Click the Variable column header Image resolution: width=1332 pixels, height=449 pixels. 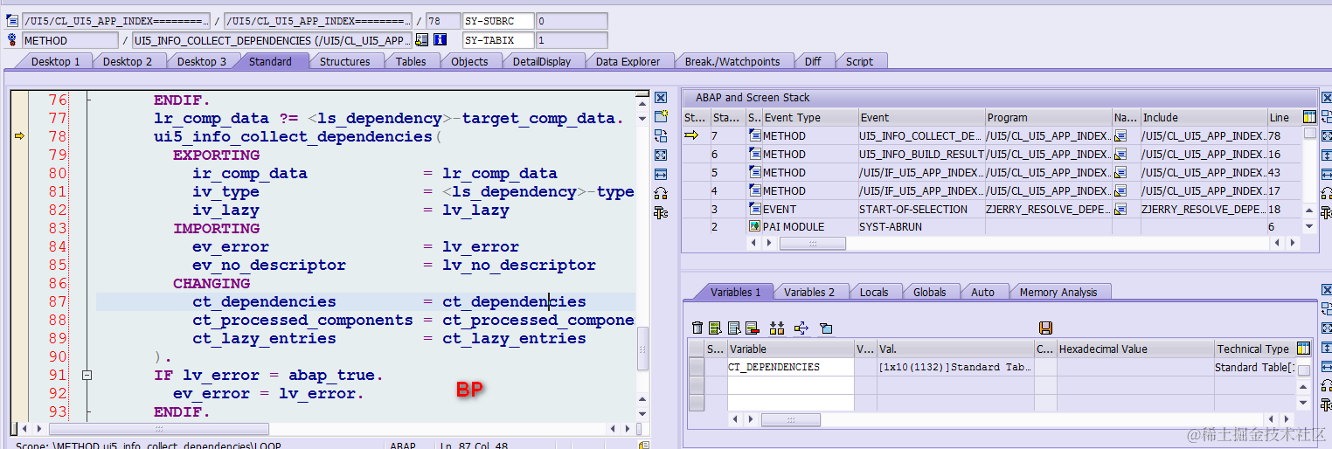point(790,349)
